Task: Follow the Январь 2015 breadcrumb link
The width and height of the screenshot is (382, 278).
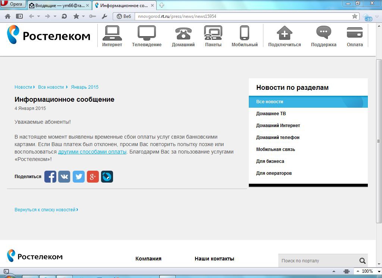Action: tap(85, 87)
